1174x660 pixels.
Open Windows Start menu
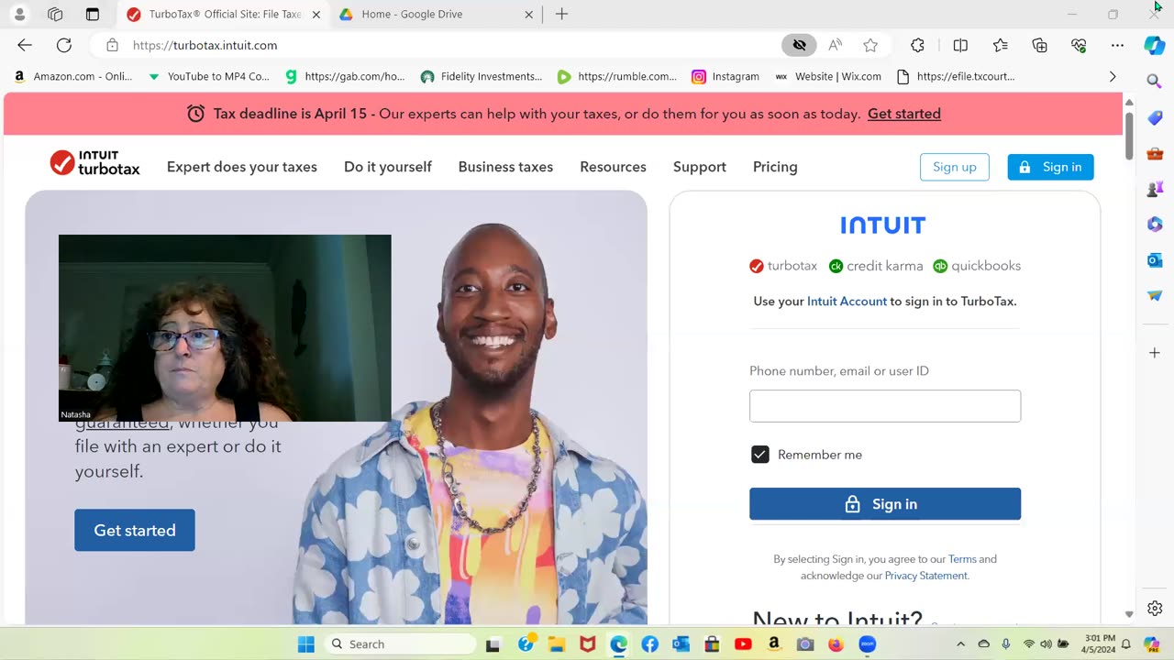(306, 644)
